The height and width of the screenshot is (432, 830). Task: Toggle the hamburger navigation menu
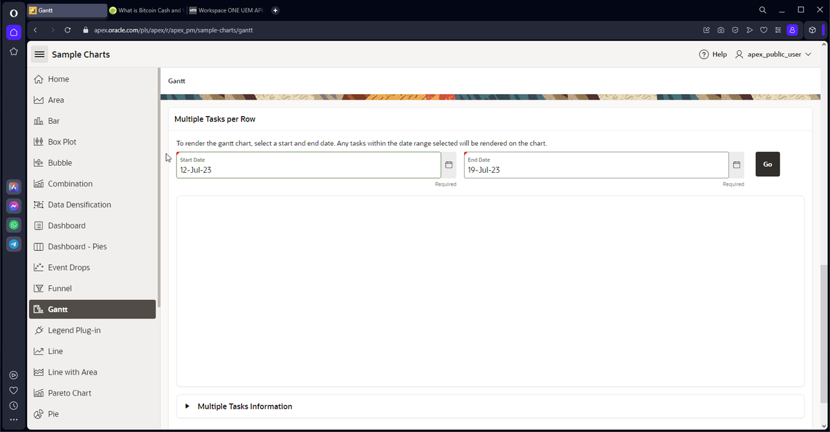[39, 55]
